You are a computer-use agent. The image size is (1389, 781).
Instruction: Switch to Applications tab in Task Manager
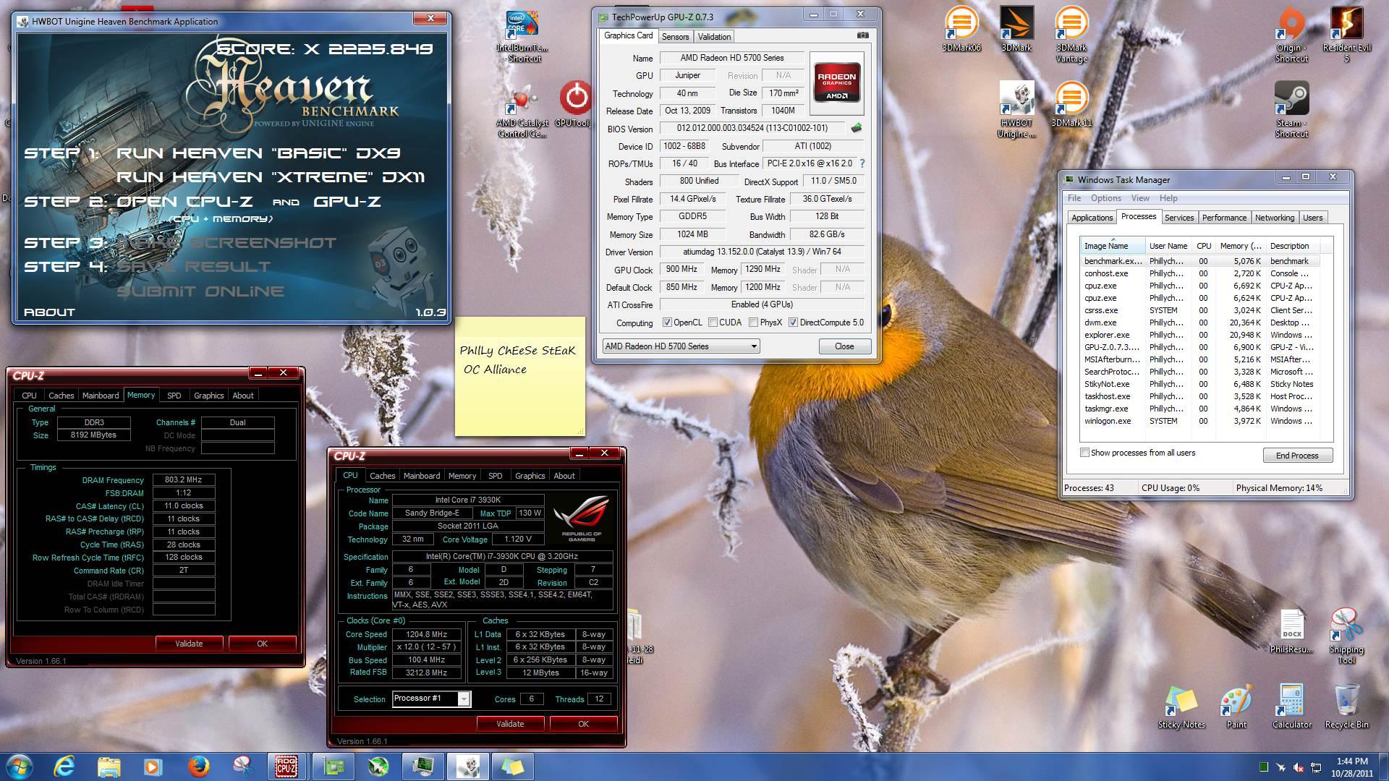pos(1092,218)
